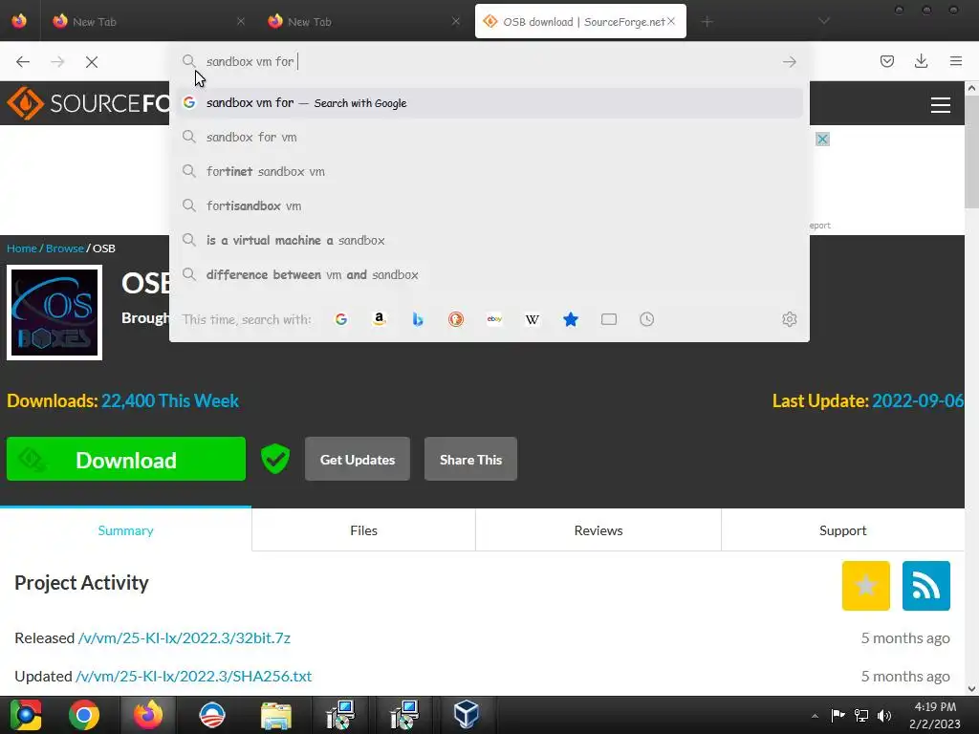This screenshot has height=734, width=979.
Task: Choose the 'sandbox for vm' suggestion
Action: pyautogui.click(x=489, y=138)
